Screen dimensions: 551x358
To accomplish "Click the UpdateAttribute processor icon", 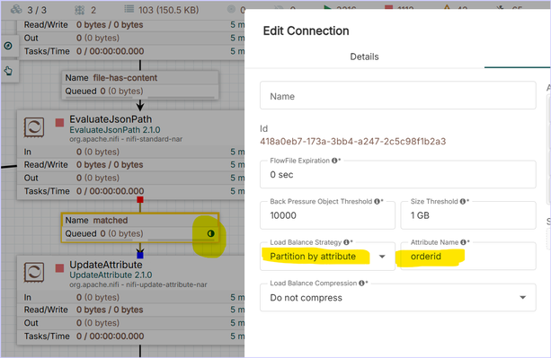I will click(34, 272).
